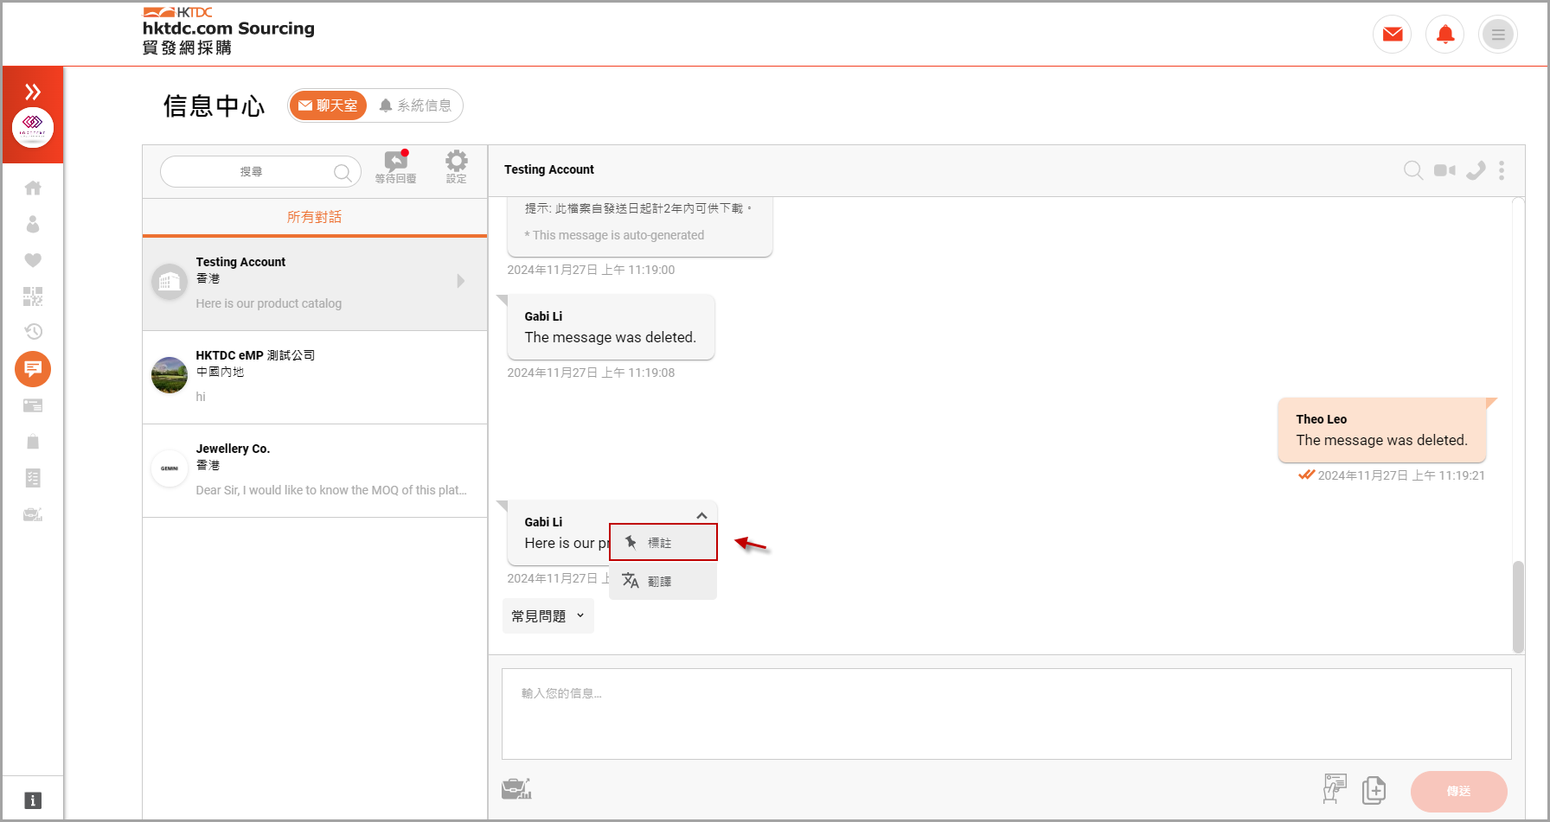
Task: Open the user profile icon in sidebar
Action: tap(33, 224)
